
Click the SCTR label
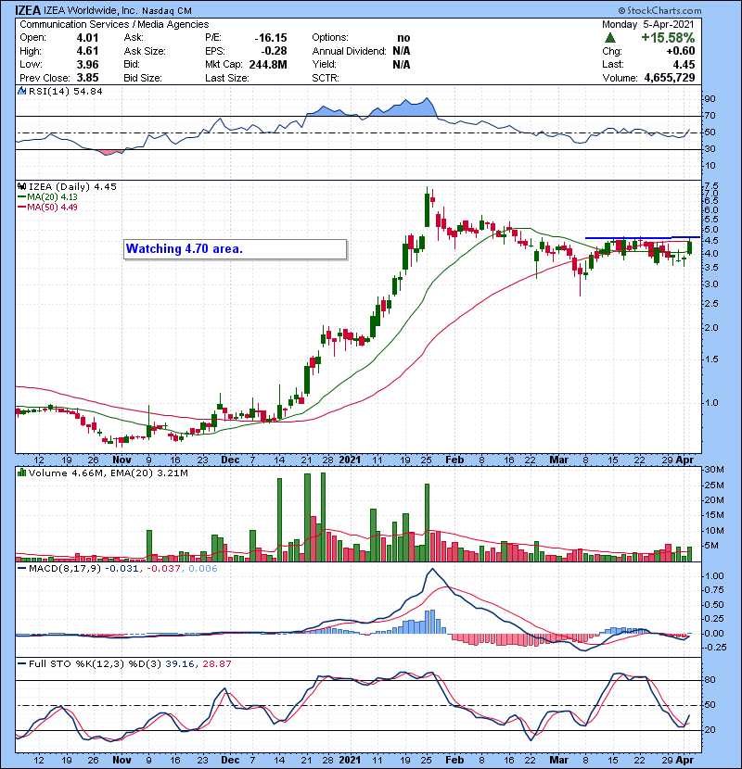click(326, 78)
